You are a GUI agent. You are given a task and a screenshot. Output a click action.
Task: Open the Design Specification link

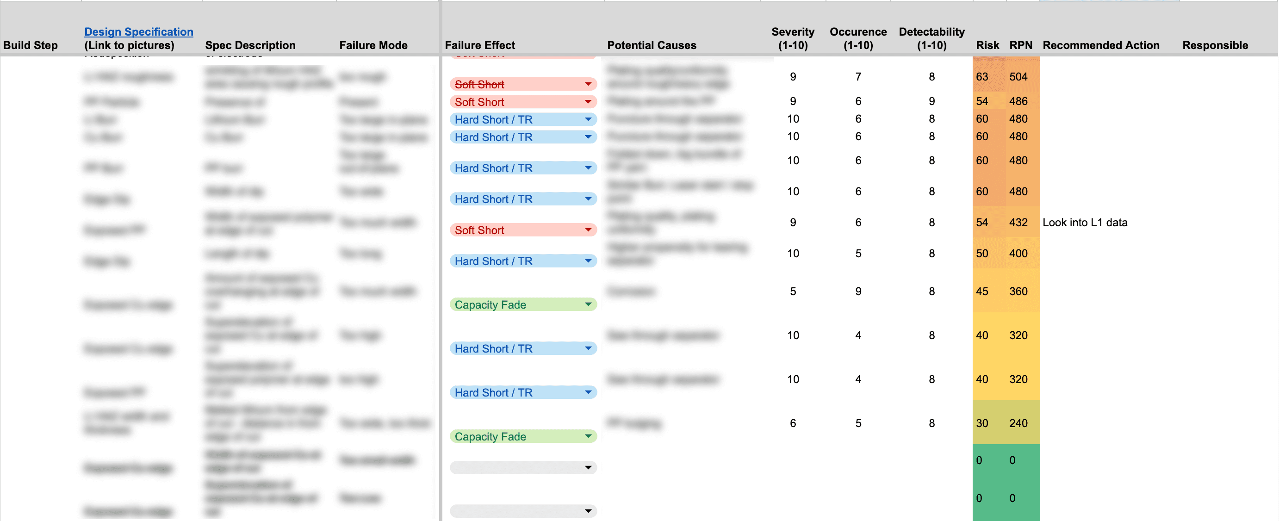[x=138, y=32]
